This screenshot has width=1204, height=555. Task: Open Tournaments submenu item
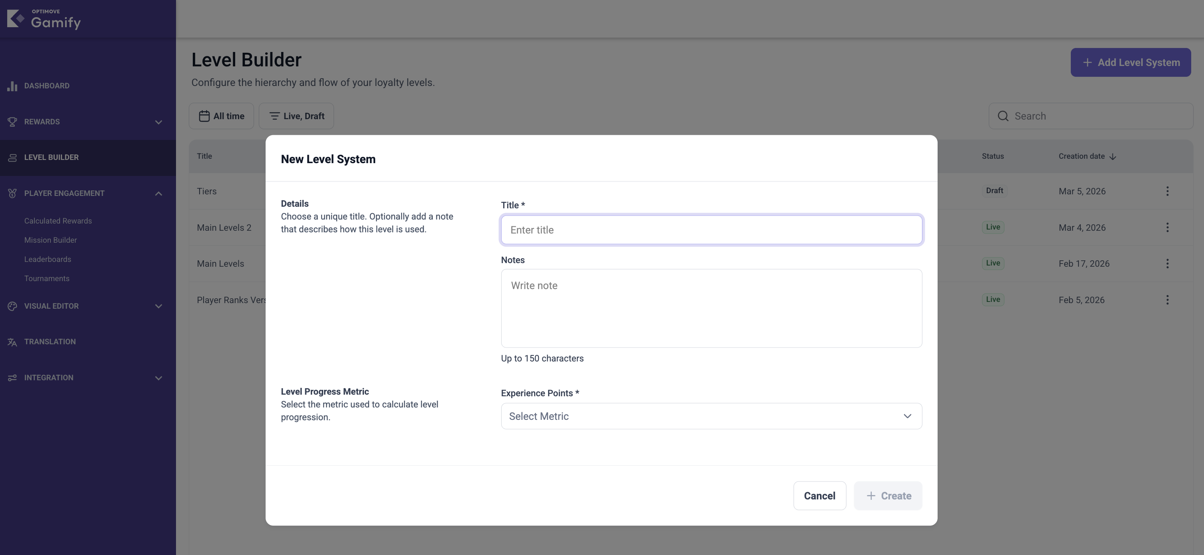47,278
